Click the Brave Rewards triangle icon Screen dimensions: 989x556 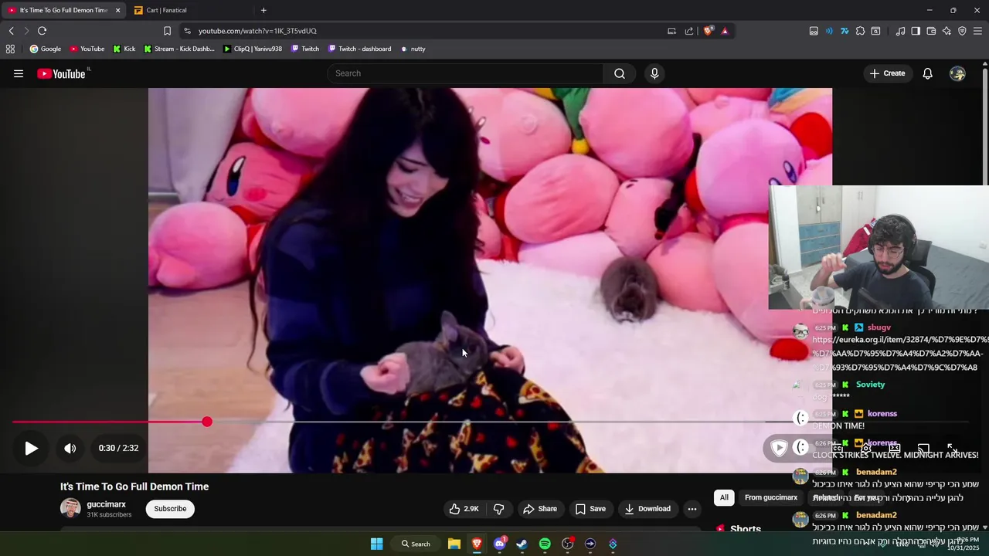point(725,31)
